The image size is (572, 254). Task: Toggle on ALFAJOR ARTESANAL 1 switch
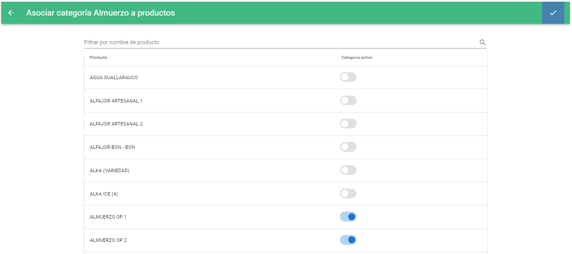(348, 100)
